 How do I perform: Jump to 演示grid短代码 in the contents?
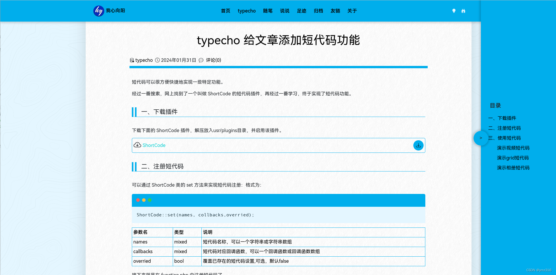pyautogui.click(x=513, y=158)
